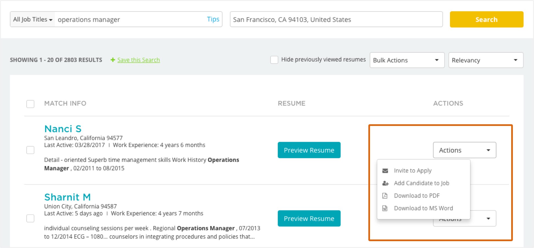
Task: Open the Relevancy sort dropdown
Action: (x=486, y=60)
